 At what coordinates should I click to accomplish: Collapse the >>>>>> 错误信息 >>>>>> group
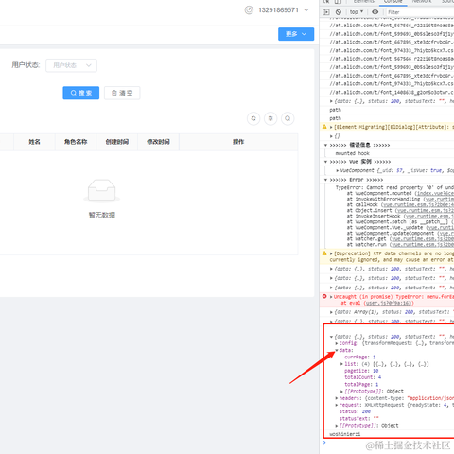(x=325, y=145)
